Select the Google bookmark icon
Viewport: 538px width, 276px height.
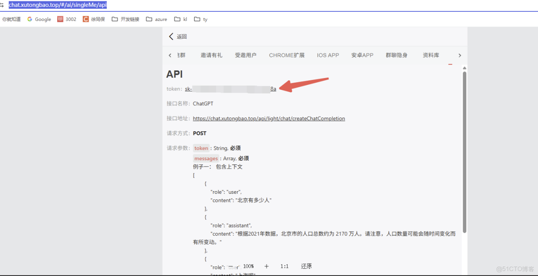(29, 19)
